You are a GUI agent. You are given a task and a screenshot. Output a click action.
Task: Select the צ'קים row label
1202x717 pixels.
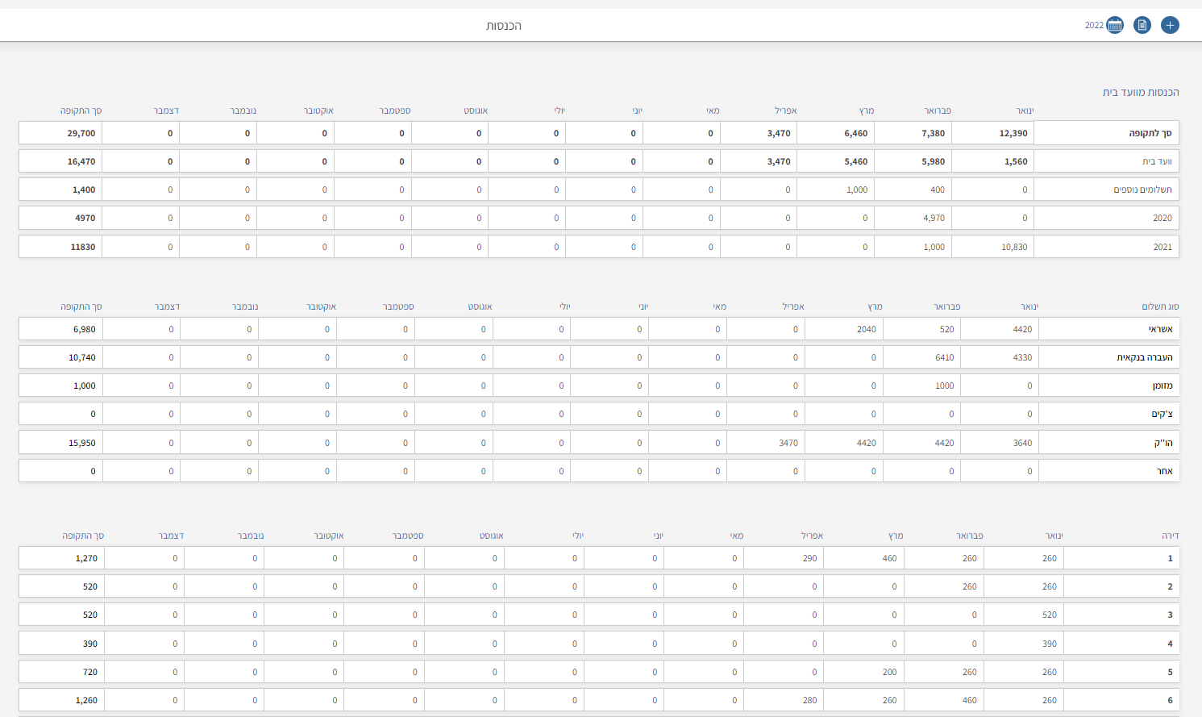click(x=1162, y=414)
